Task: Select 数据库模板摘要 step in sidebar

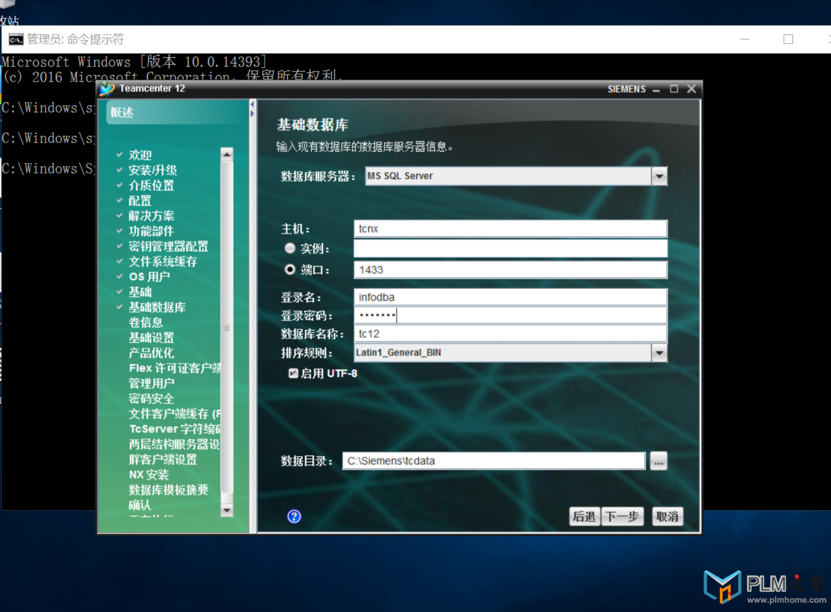Action: (168, 490)
